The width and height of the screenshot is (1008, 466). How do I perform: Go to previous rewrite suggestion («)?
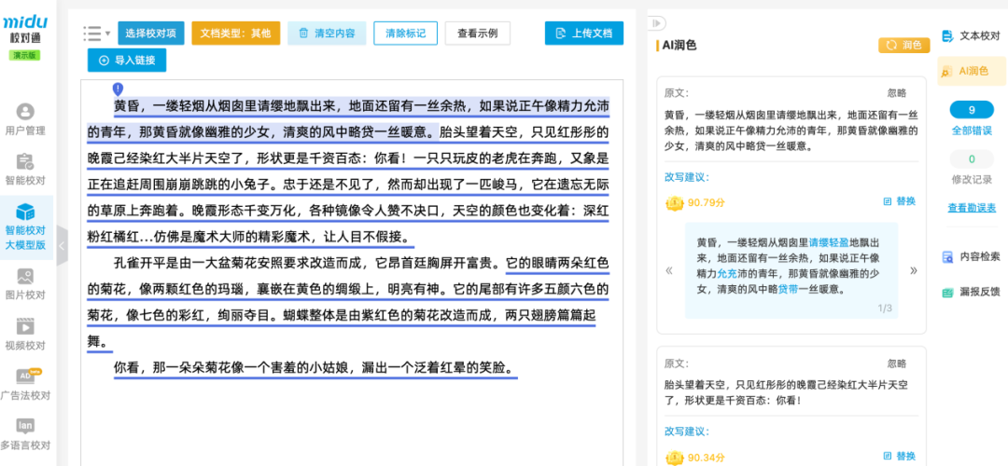point(669,270)
